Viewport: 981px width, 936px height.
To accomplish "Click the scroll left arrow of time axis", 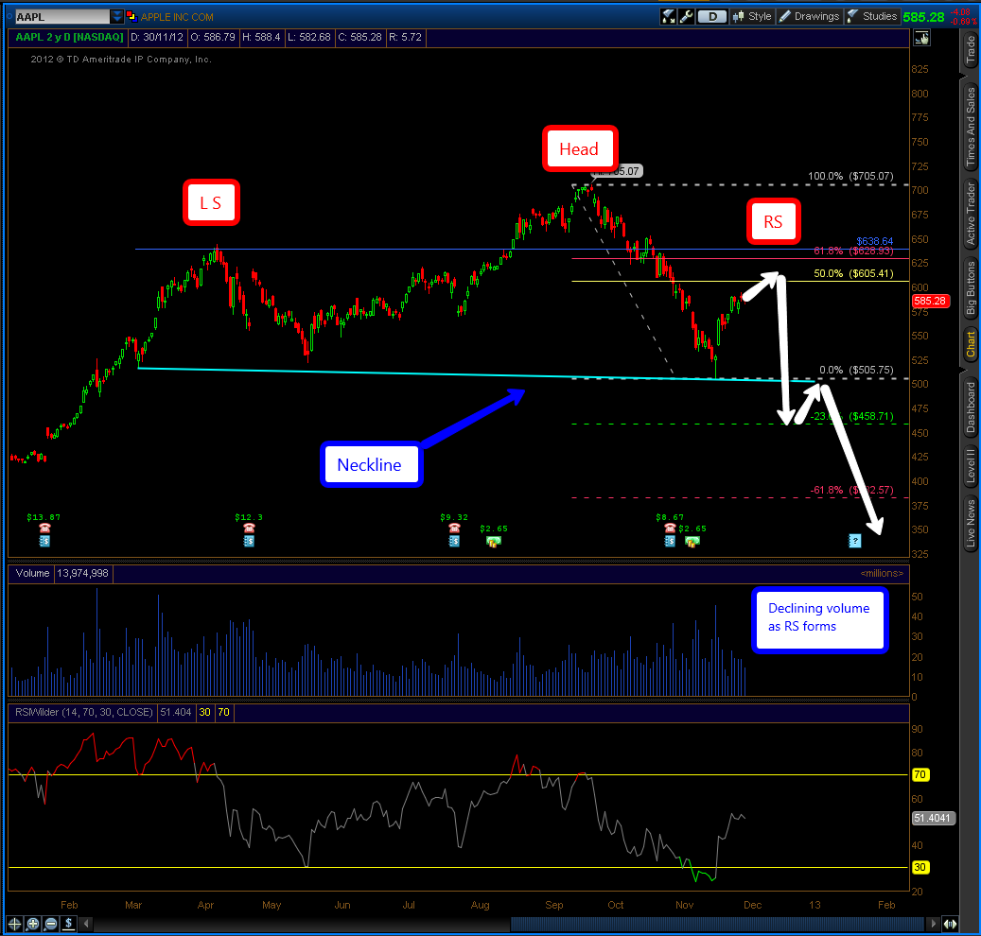I will point(86,924).
